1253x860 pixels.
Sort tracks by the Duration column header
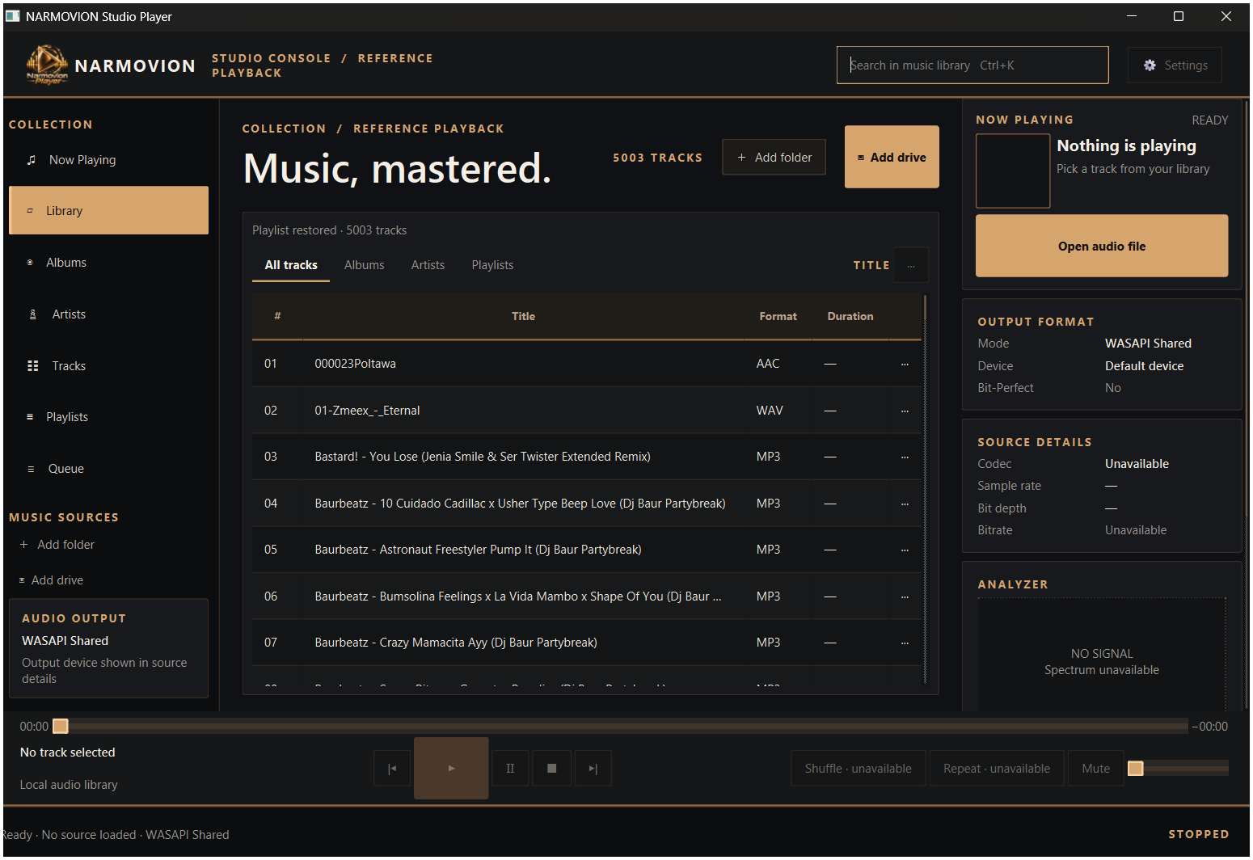850,317
